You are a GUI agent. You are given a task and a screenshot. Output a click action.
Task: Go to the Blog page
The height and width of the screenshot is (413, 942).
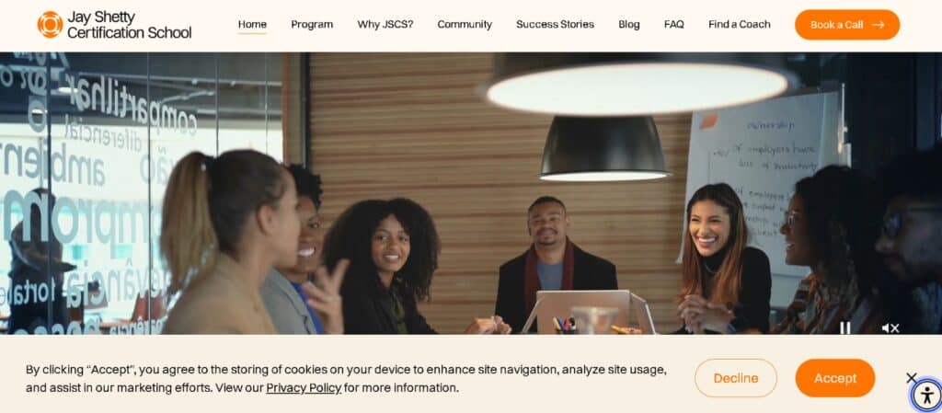pyautogui.click(x=629, y=25)
